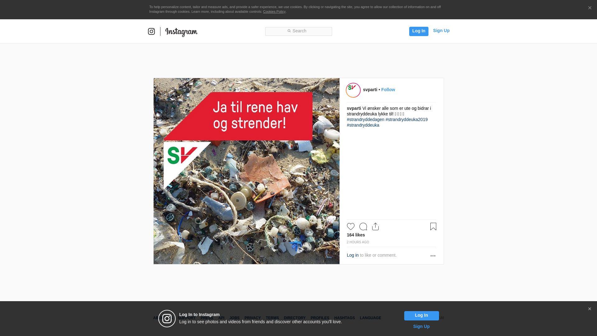Save post with bookmark icon
The image size is (597, 336).
(x=433, y=226)
